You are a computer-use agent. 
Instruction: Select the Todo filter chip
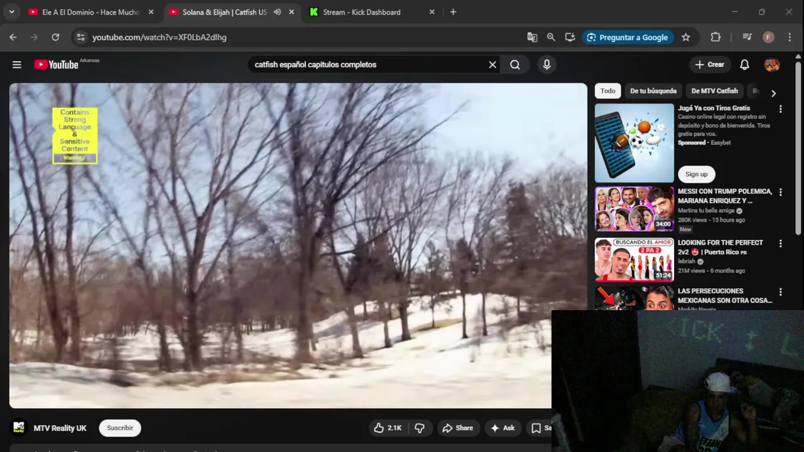pyautogui.click(x=608, y=91)
